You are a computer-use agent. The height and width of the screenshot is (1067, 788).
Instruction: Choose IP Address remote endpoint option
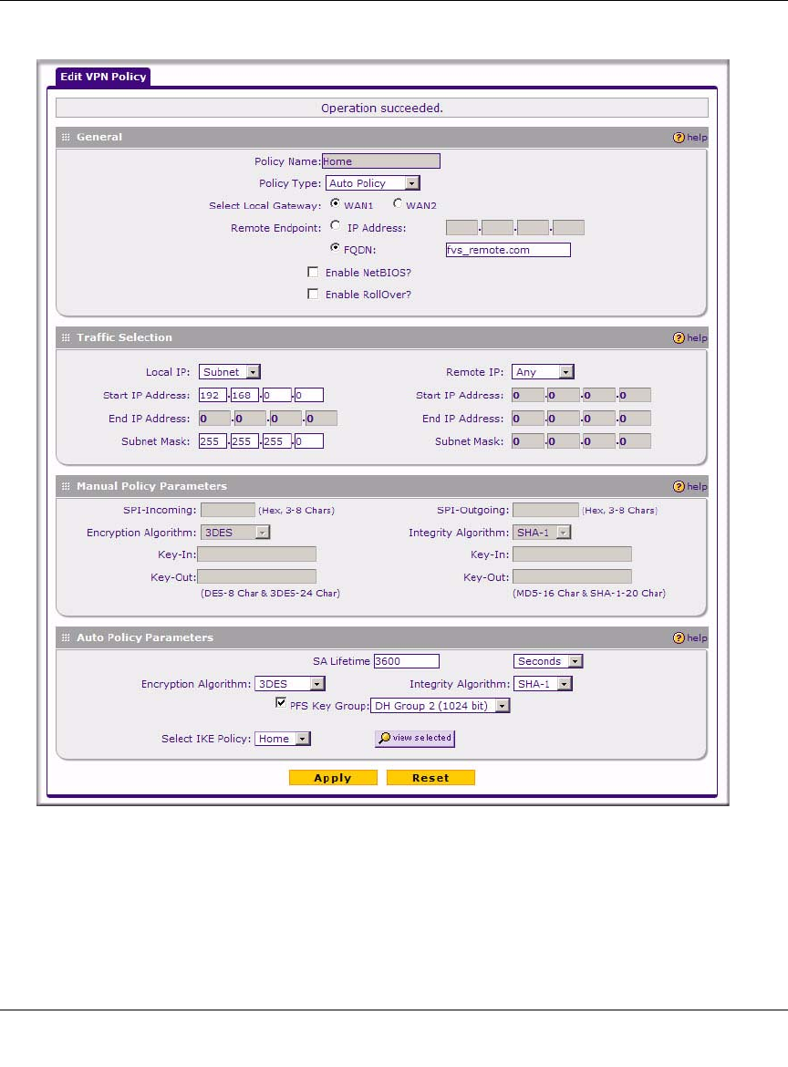click(335, 226)
